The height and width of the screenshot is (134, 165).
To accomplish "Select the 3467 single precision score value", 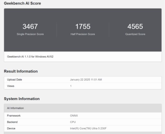I will coord(30,27).
